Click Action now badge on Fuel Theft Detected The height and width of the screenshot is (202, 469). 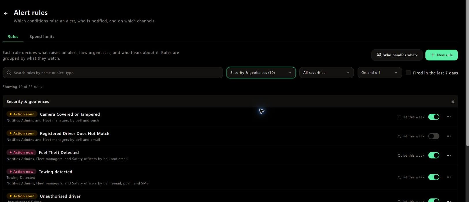(21, 152)
